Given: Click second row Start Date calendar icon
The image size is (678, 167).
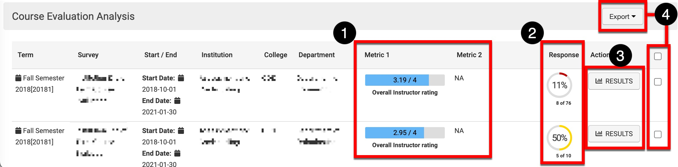Looking at the screenshot, I should (x=181, y=130).
